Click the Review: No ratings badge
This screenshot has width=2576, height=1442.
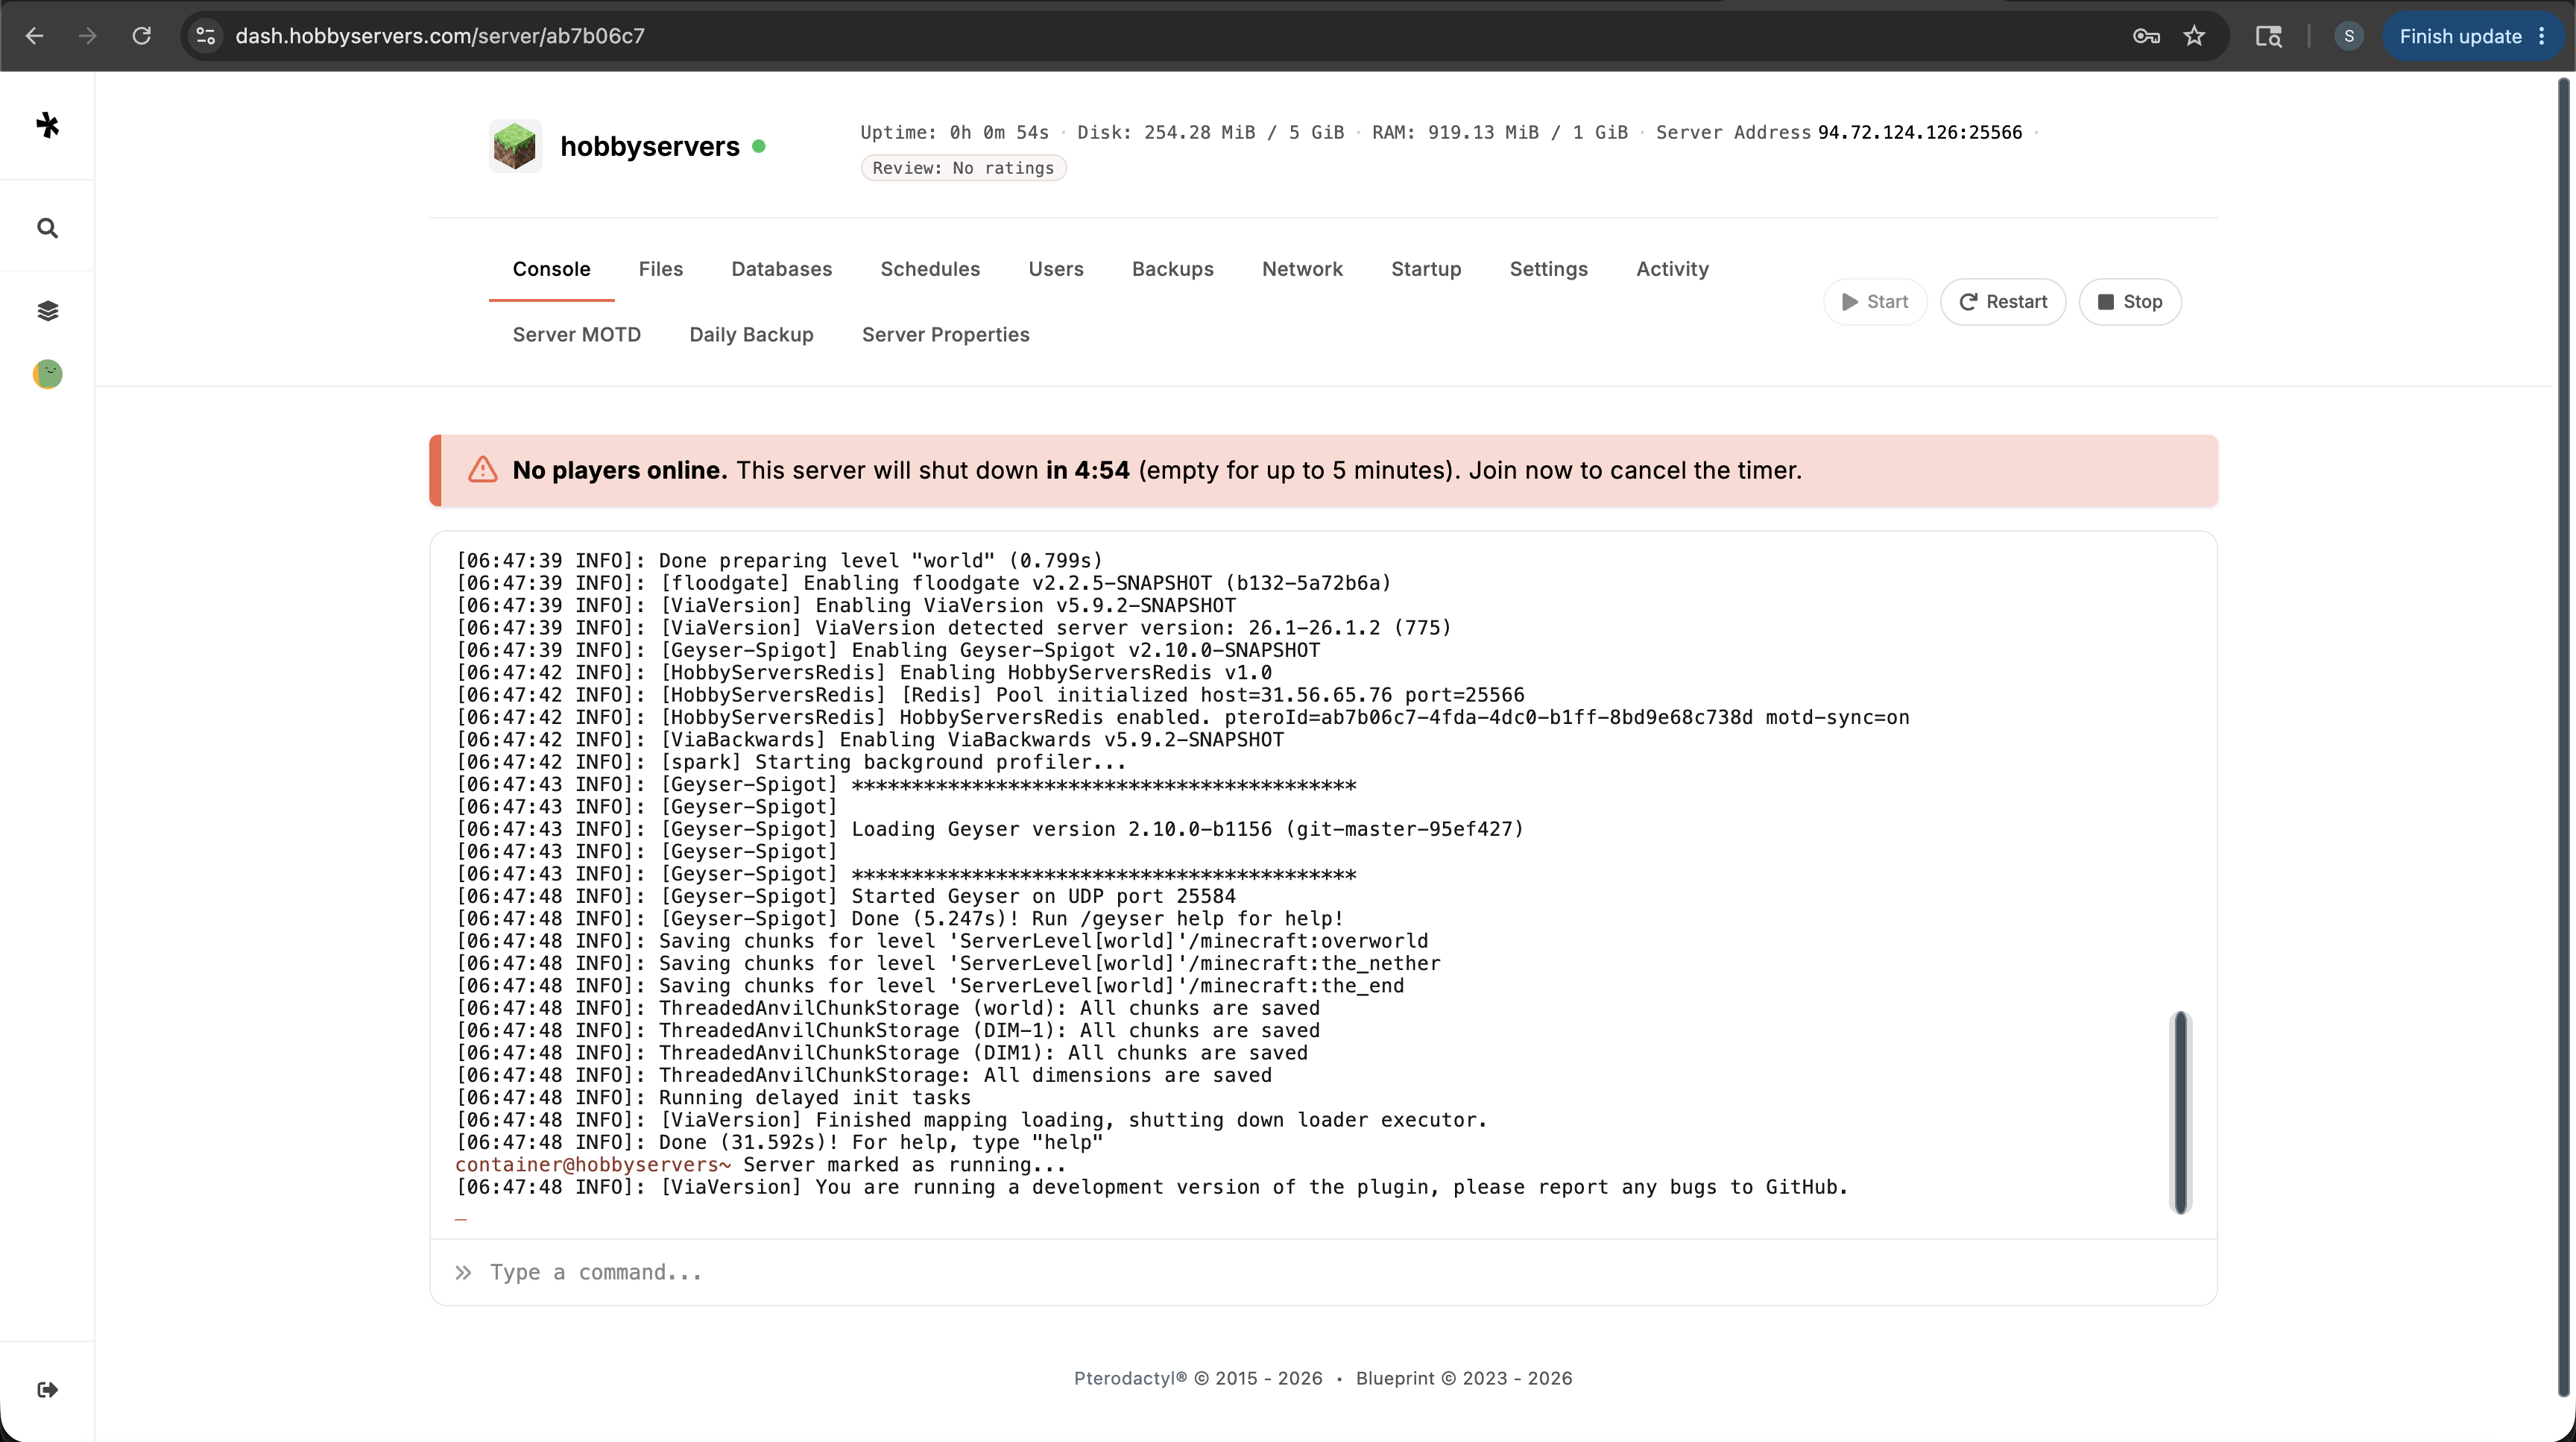coord(963,168)
